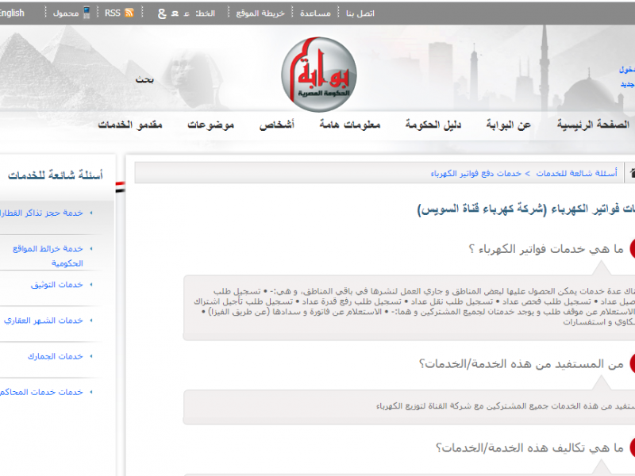
Task: Open sidebar link خدمات الشهر العقاري
Action: (44, 321)
